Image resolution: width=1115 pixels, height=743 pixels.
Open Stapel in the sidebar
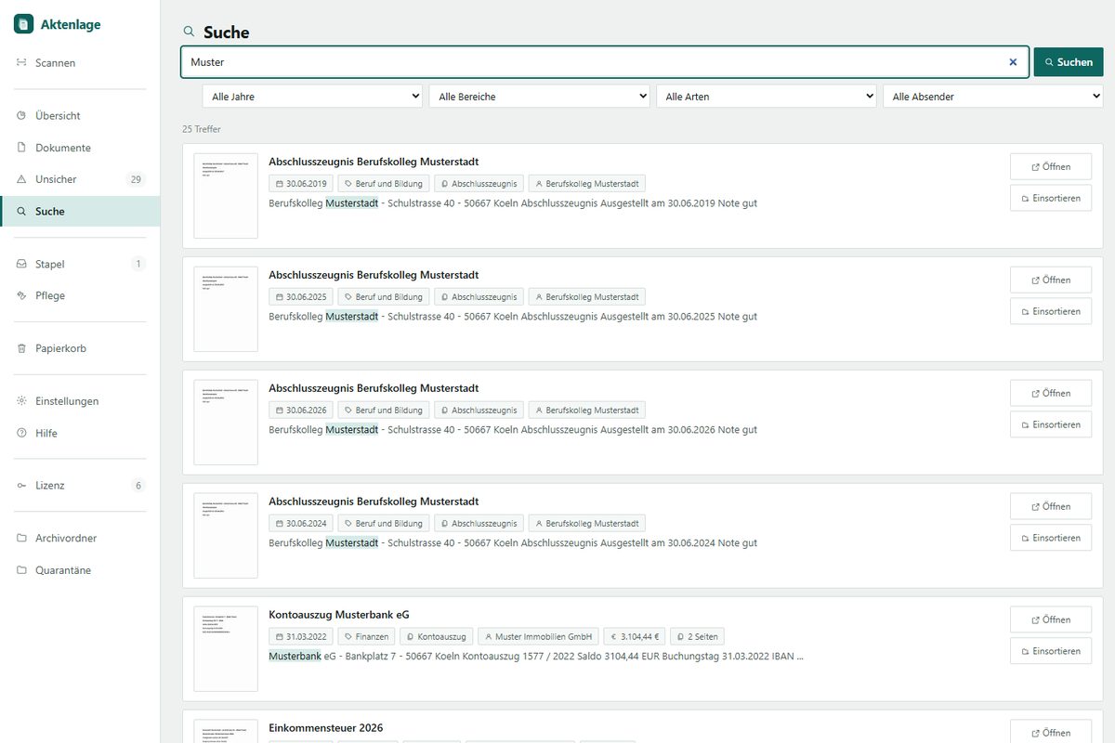[x=80, y=264]
